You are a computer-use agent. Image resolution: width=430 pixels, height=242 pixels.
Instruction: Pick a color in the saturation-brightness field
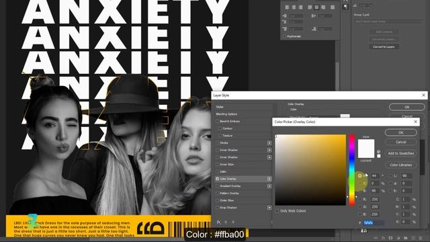pos(310,170)
